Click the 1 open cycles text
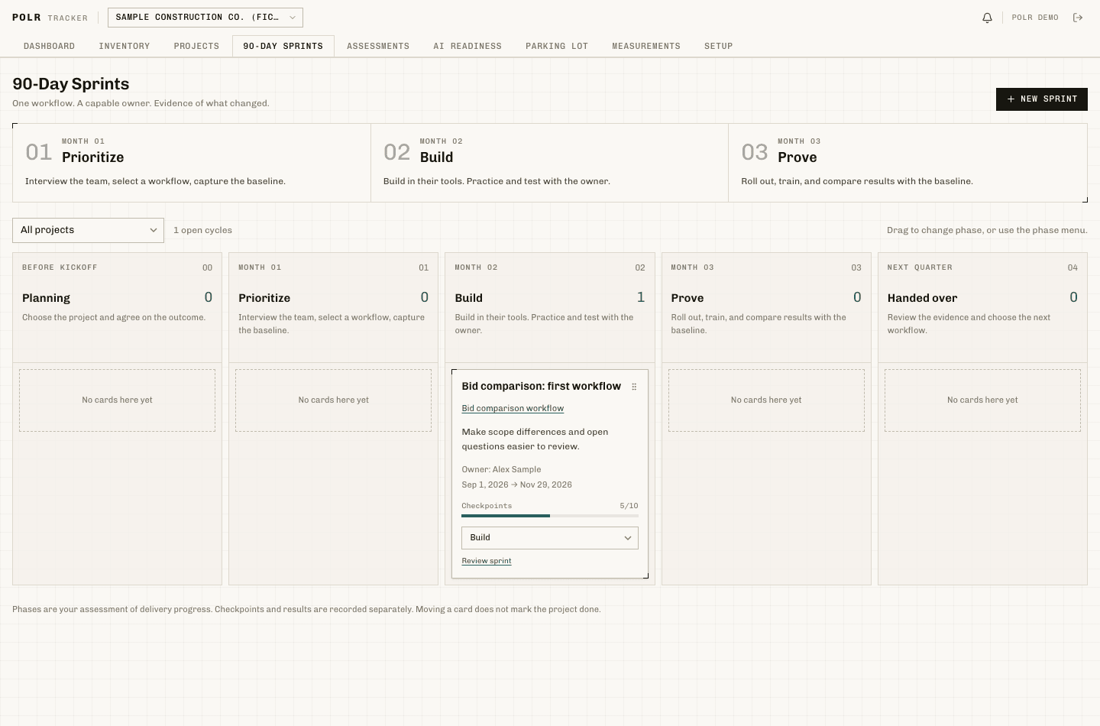Image resolution: width=1100 pixels, height=726 pixels. [x=202, y=230]
